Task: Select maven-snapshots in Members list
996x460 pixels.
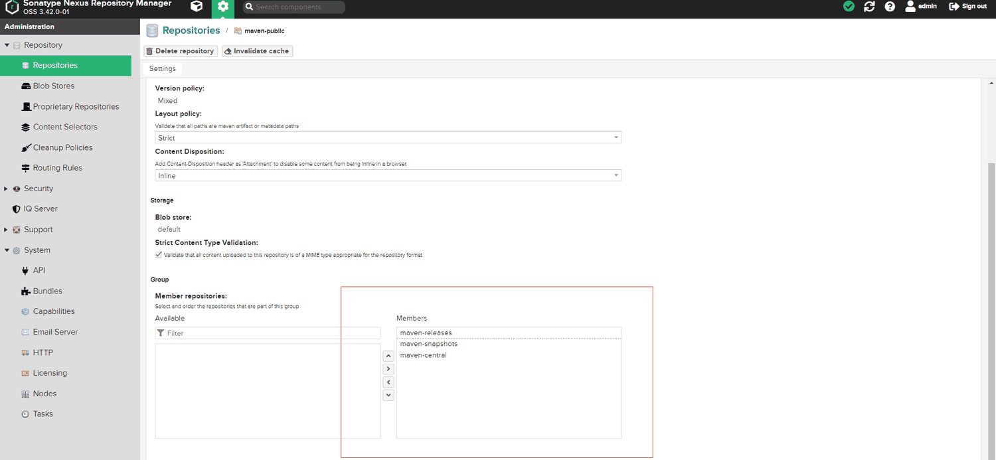Action: pyautogui.click(x=509, y=344)
